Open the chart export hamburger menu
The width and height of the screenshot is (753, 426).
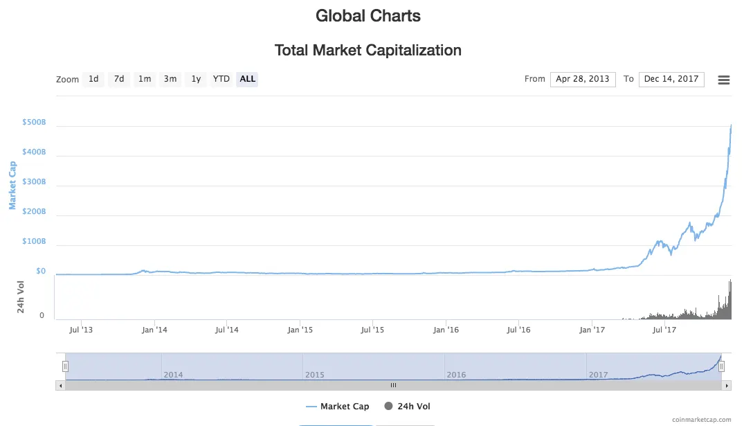(x=723, y=79)
